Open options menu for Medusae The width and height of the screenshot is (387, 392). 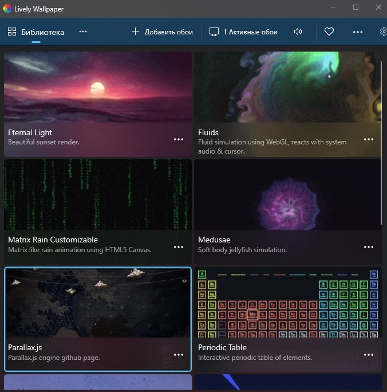(369, 247)
